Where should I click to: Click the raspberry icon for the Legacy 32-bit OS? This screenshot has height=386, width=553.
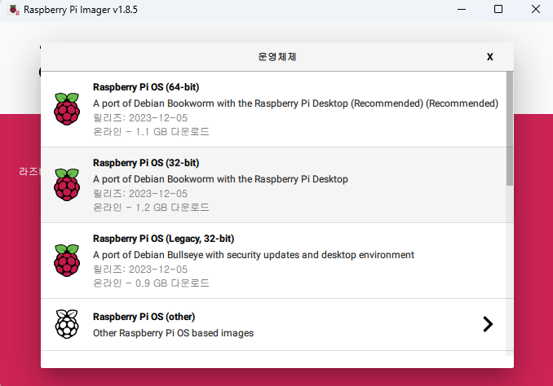(67, 261)
